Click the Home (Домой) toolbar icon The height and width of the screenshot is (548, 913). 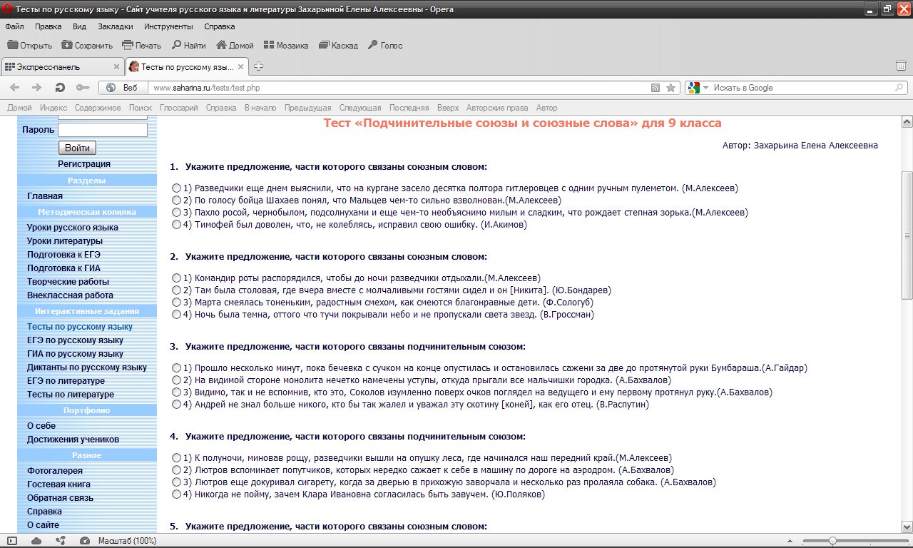click(221, 45)
